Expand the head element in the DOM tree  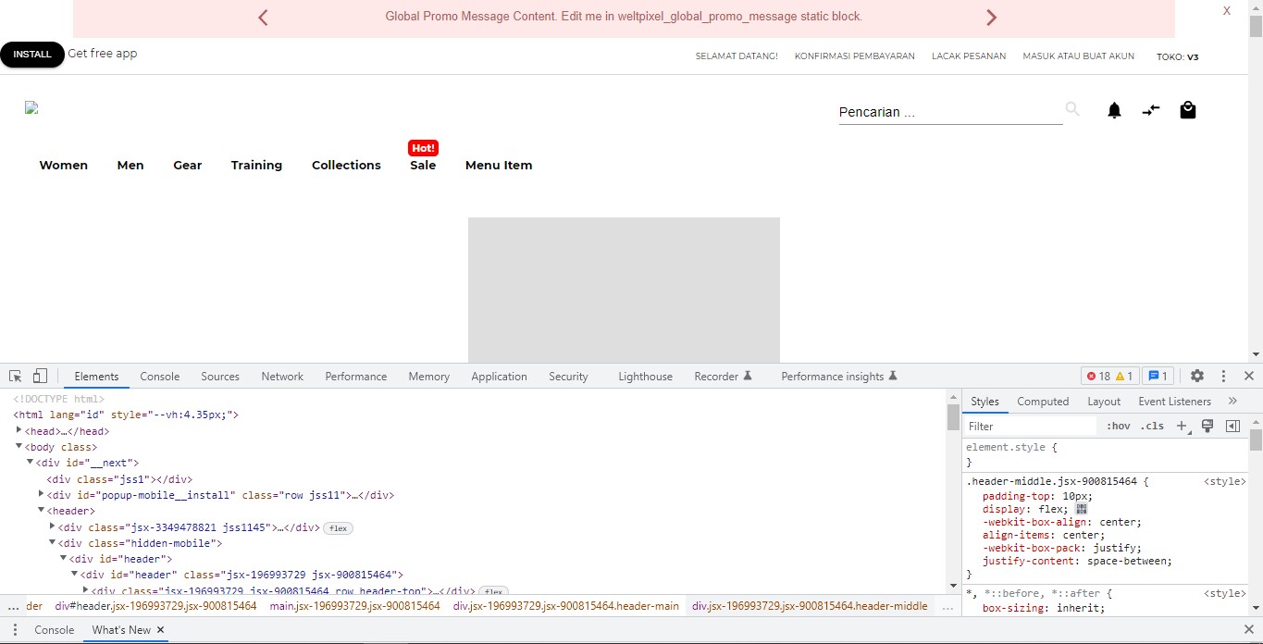(x=19, y=430)
